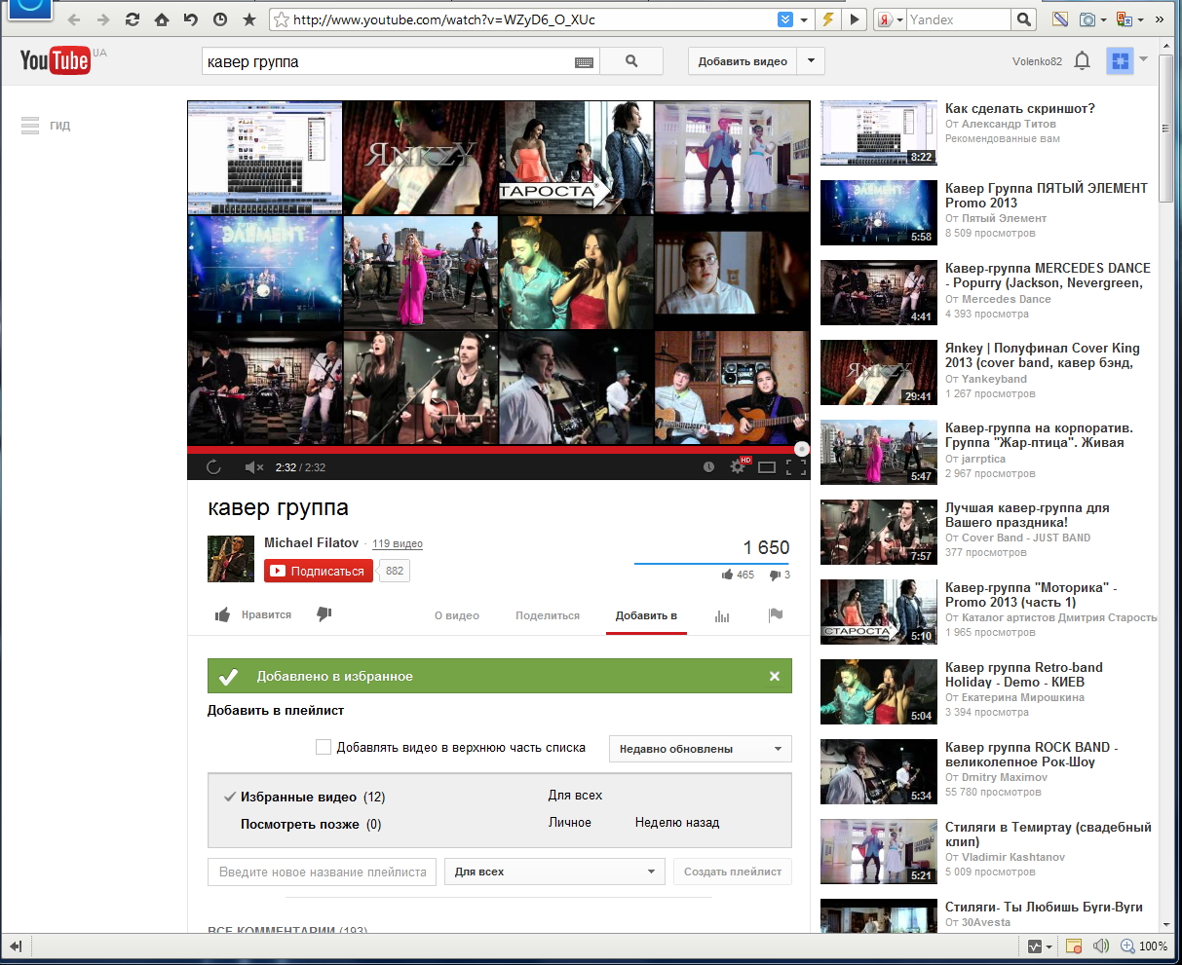Open the on-screen keyboard in YouTube search
Image resolution: width=1182 pixels, height=965 pixels.
point(584,62)
